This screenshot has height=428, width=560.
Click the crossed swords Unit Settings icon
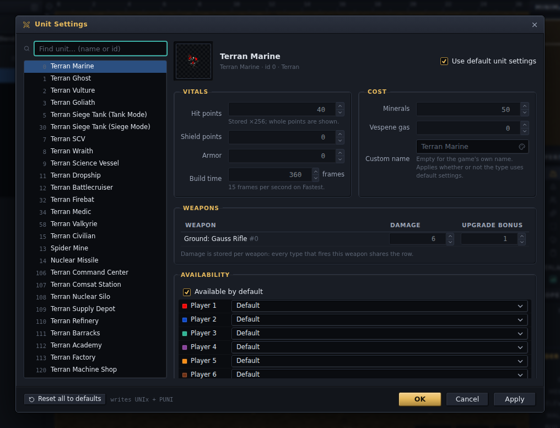click(x=26, y=25)
